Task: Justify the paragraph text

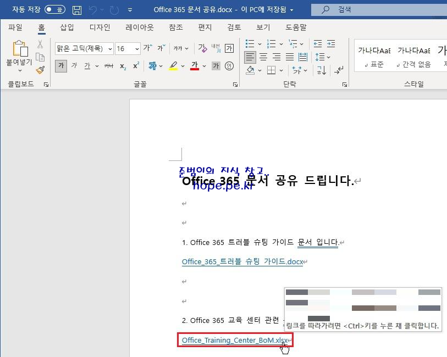Action: tap(290, 57)
